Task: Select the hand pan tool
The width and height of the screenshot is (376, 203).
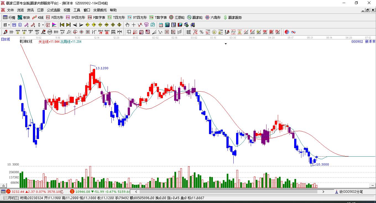Action: click(127, 25)
